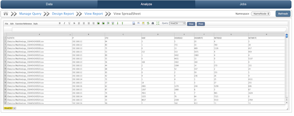294x116 pixels.
Task: Click the Print button
Action: pos(201,24)
